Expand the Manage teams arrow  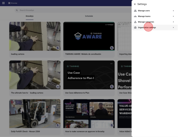(173, 16)
